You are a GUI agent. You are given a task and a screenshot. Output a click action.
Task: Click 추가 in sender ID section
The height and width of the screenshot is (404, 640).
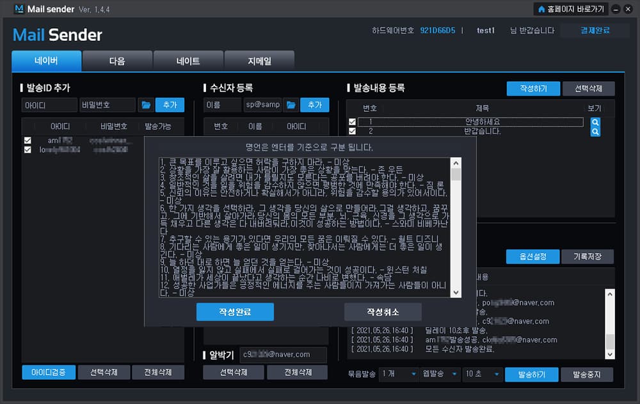click(170, 105)
